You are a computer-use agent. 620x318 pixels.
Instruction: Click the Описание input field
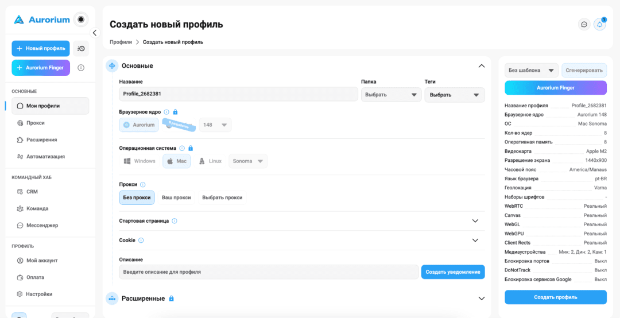coord(269,272)
